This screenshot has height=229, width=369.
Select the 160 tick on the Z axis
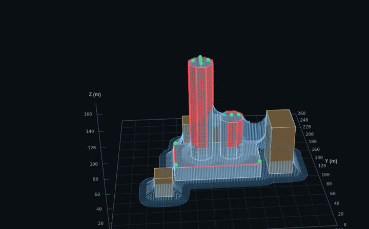coord(88,114)
